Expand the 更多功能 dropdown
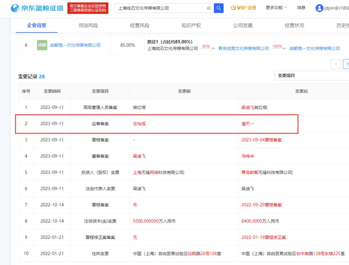 coord(276,7)
